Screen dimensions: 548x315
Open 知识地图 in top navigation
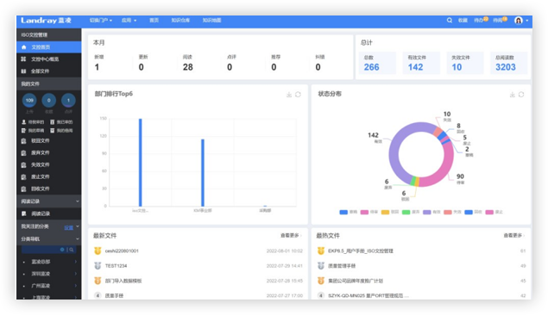pyautogui.click(x=211, y=20)
